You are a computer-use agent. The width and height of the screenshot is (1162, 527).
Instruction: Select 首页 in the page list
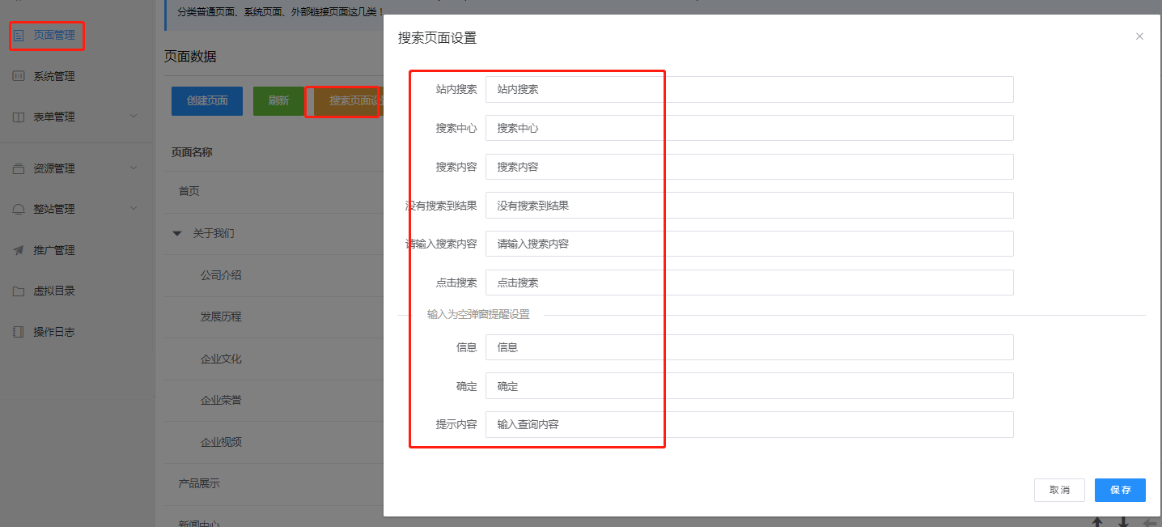pyautogui.click(x=189, y=191)
